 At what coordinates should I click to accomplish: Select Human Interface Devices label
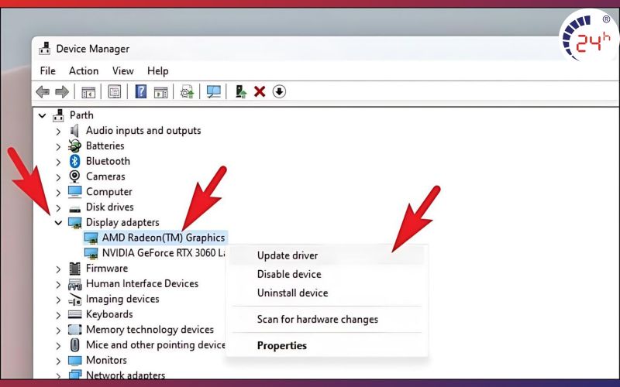click(x=142, y=283)
